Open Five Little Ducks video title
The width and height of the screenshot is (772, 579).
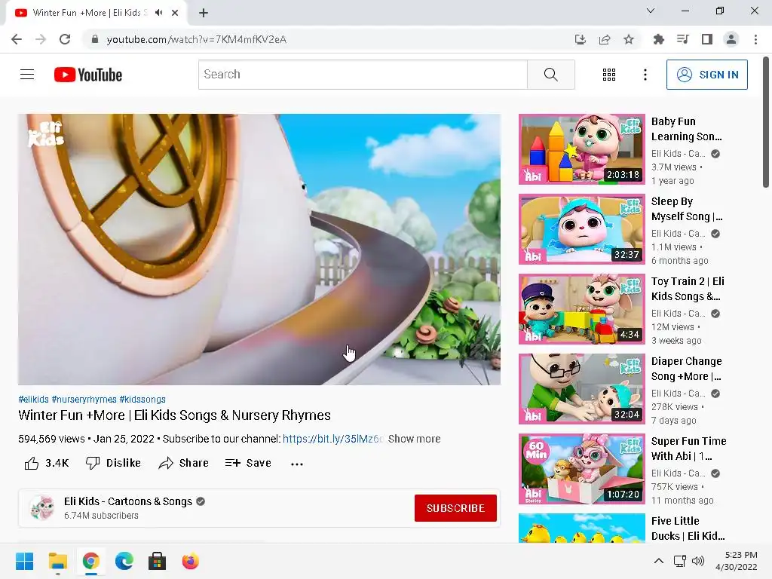tap(688, 528)
